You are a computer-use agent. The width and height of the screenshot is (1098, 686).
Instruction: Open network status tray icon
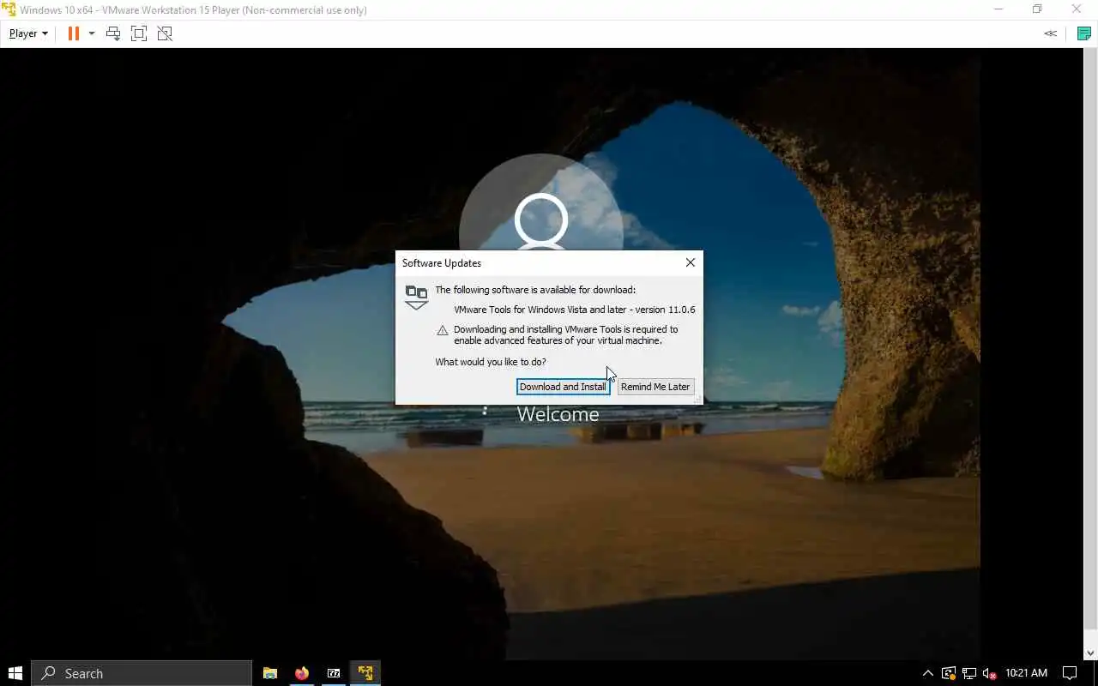pos(969,673)
